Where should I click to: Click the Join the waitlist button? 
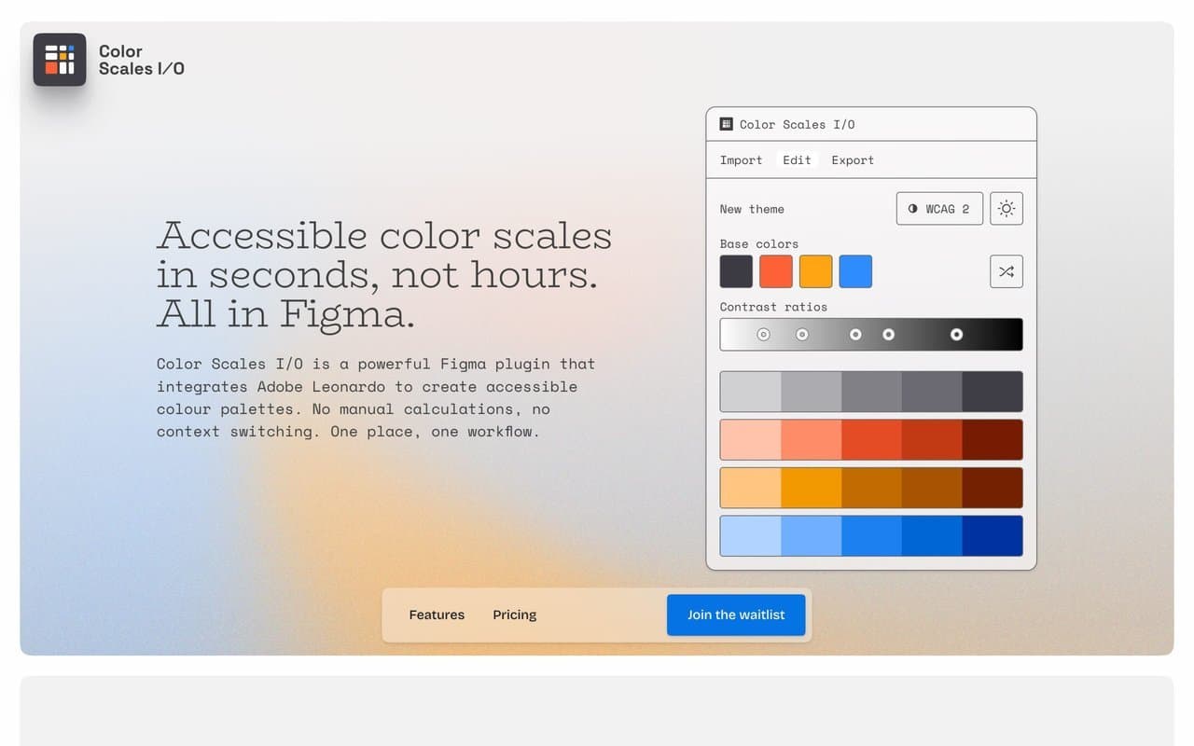736,615
